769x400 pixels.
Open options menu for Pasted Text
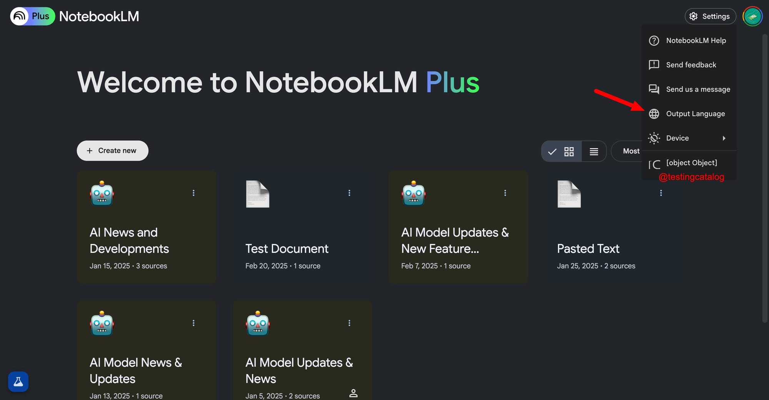tap(661, 193)
